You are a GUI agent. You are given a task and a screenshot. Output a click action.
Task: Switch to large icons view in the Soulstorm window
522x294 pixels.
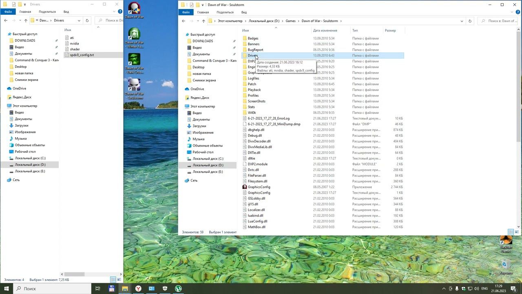tap(517, 232)
